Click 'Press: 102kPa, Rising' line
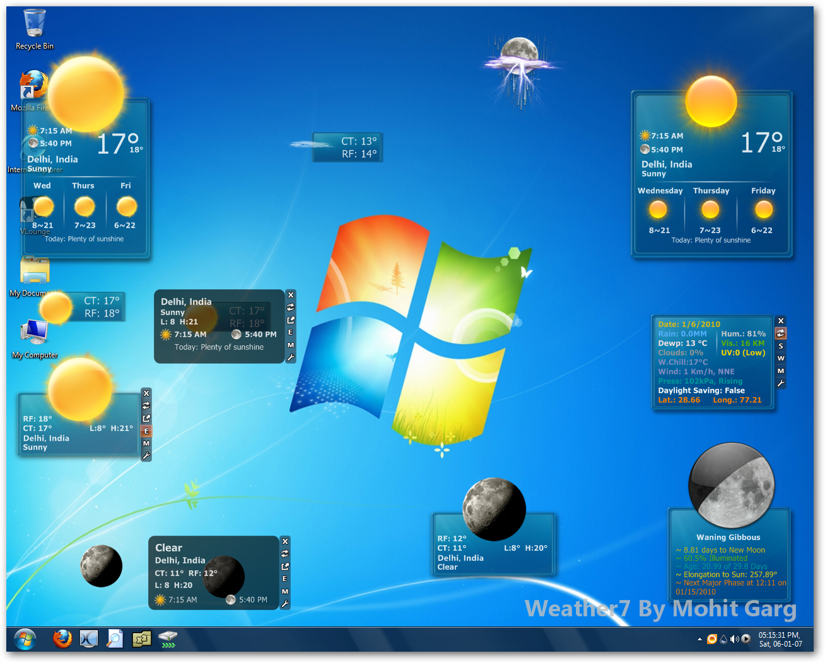 pos(700,381)
